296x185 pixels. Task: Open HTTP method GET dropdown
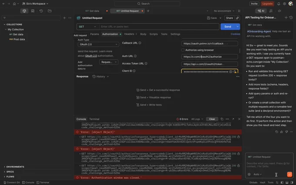88,27
